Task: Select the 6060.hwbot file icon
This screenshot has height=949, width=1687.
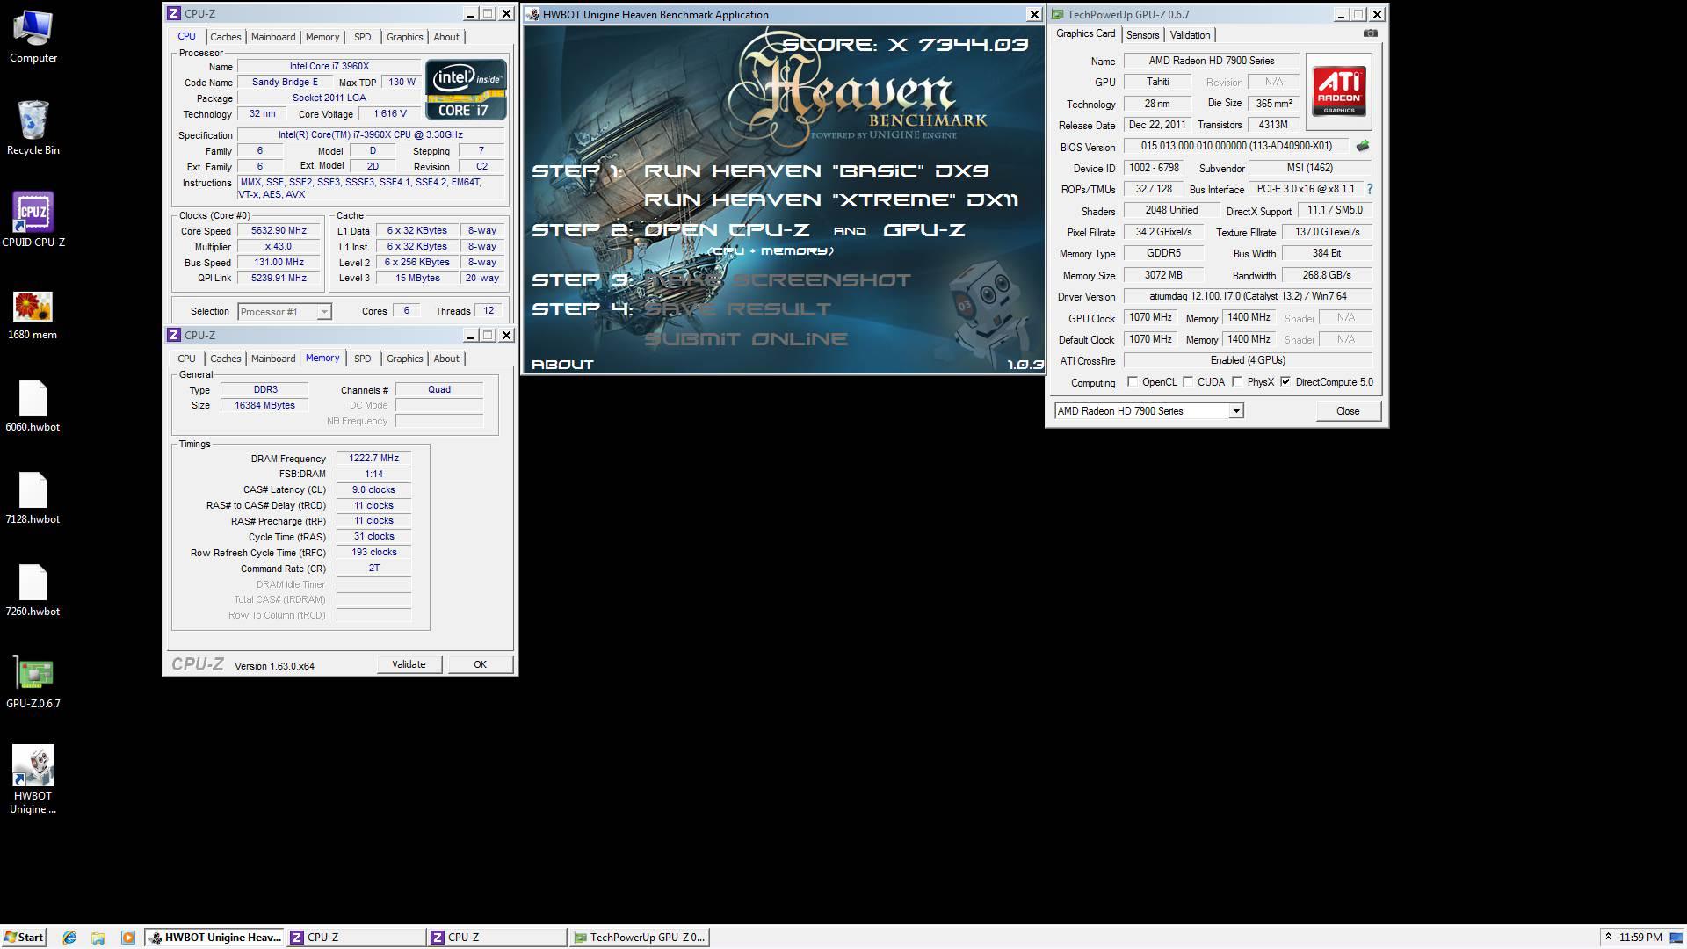Action: (33, 406)
